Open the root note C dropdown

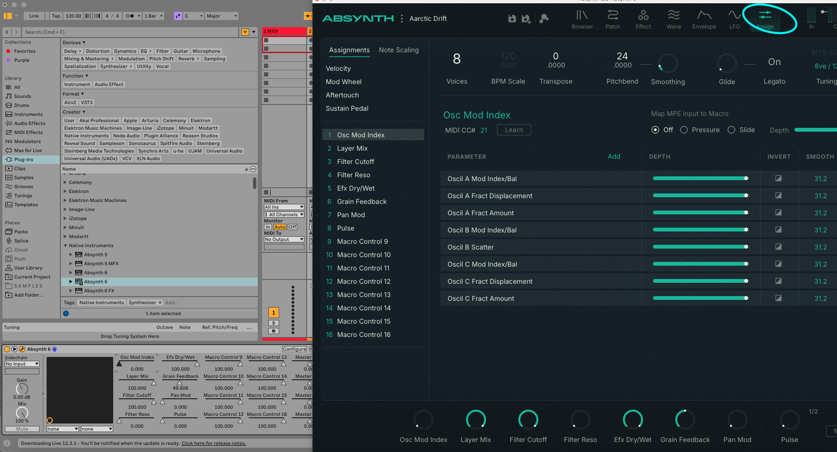(193, 16)
